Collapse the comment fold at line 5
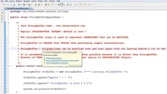This screenshot has height=94, width=167. pyautogui.click(x=9, y=23)
